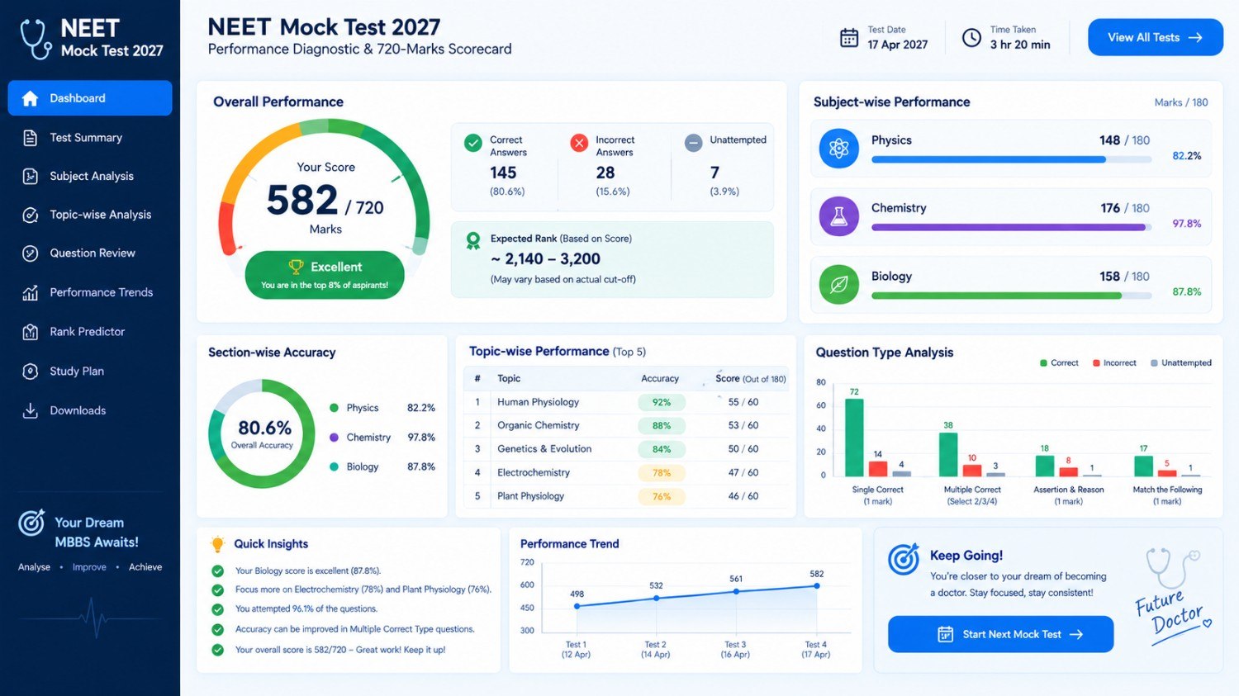Click the Time Taken clock icon

pos(972,37)
